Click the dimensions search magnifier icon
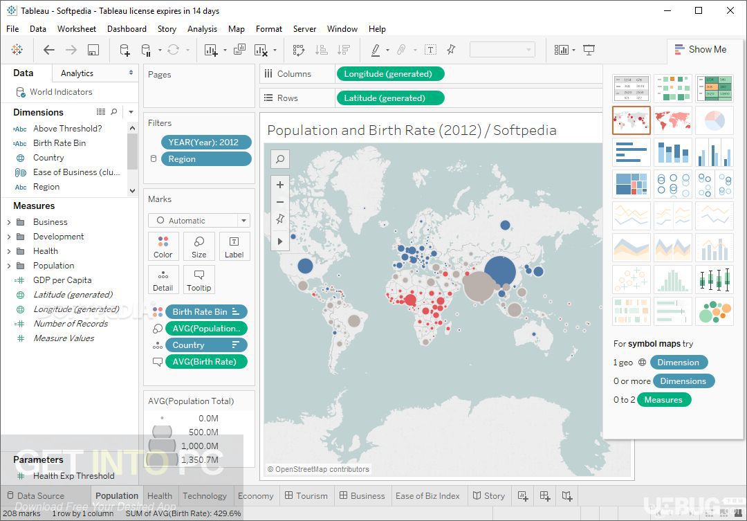This screenshot has height=521, width=747. pos(114,111)
